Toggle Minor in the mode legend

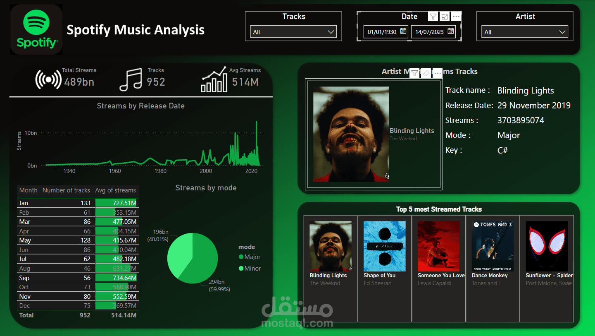(250, 268)
